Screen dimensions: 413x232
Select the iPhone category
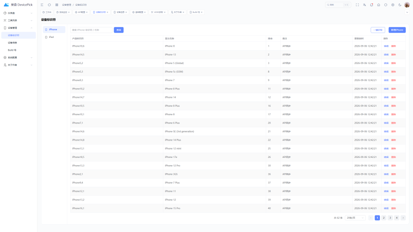point(54,29)
